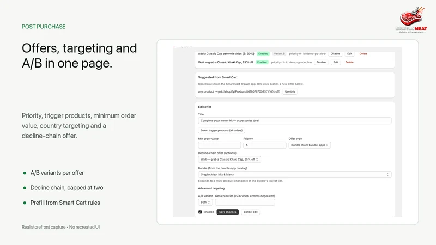
Task: Disable the Classic Cap variant B offer
Action: click(x=335, y=54)
